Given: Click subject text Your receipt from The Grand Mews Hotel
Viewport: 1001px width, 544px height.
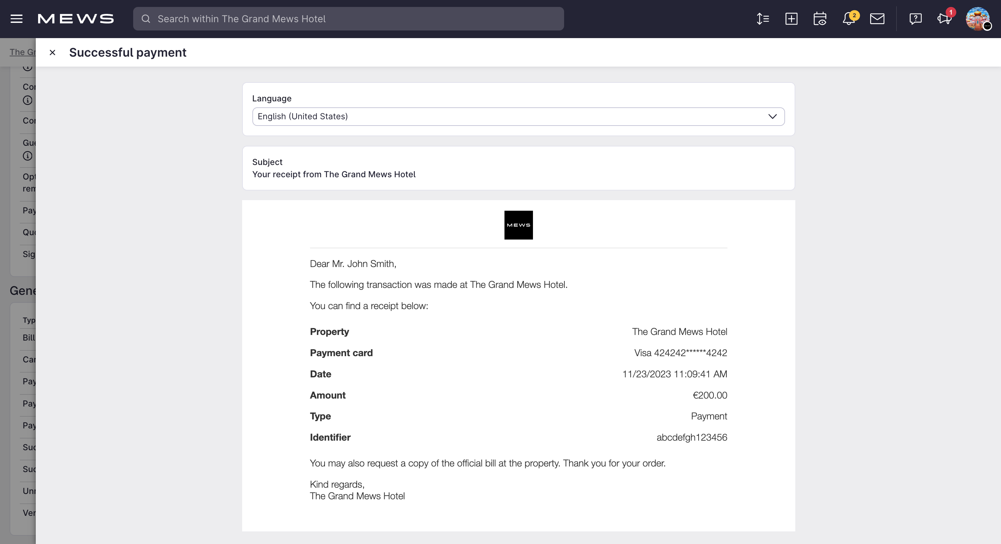Looking at the screenshot, I should click(334, 174).
